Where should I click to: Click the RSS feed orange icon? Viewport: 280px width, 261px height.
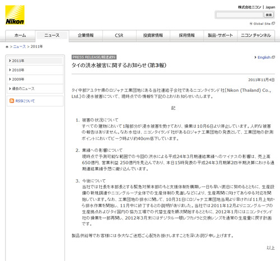tap(12, 101)
